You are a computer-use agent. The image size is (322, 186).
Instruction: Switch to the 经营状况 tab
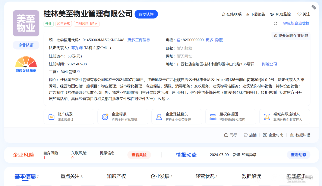point(205,176)
